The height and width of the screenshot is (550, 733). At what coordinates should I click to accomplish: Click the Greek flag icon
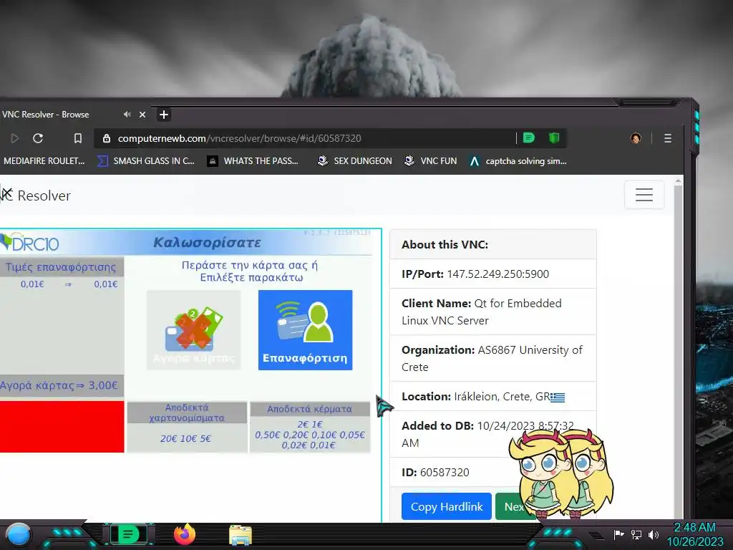pyautogui.click(x=558, y=397)
